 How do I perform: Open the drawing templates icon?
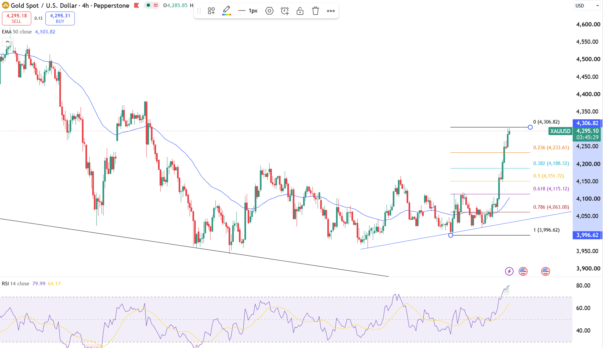coord(211,11)
